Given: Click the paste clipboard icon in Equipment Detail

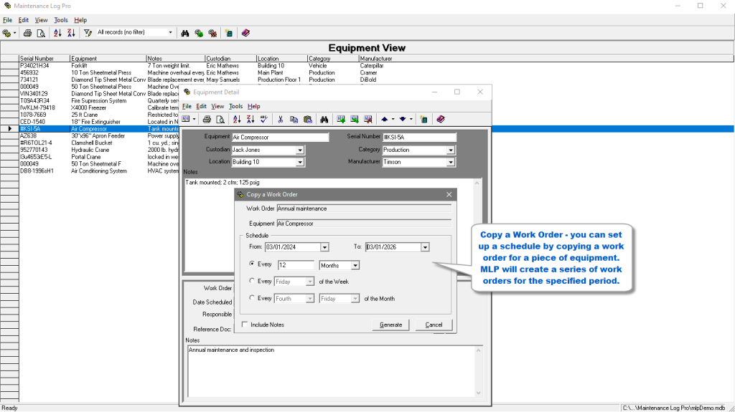Looking at the screenshot, I should [307, 119].
